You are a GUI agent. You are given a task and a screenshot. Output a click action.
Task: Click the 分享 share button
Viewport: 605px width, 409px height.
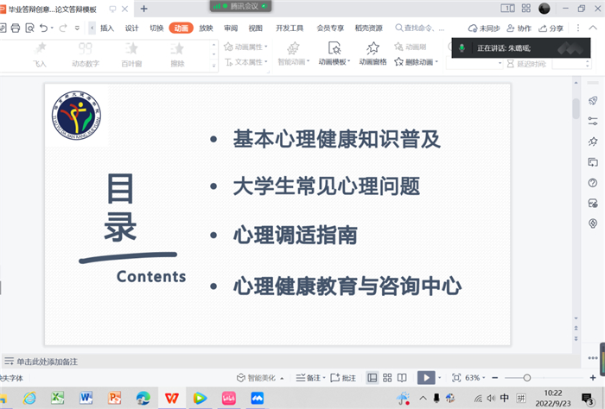pyautogui.click(x=551, y=28)
